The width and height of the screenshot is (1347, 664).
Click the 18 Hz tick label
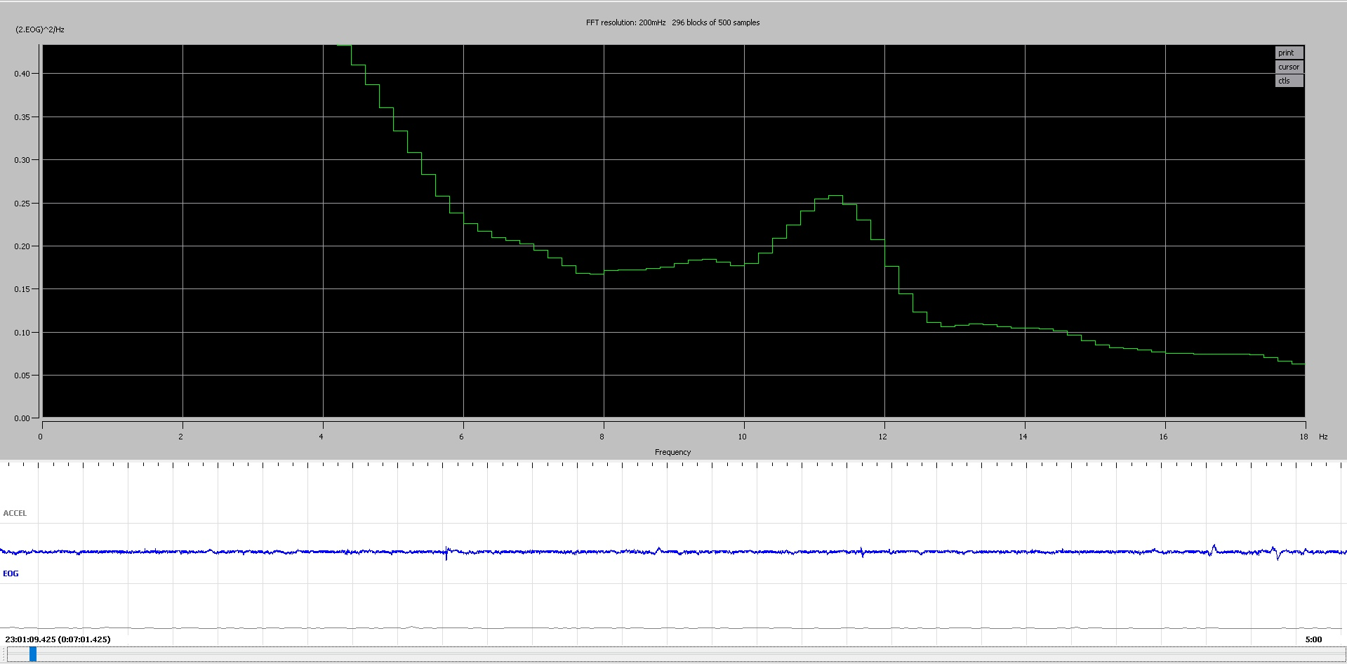[1303, 437]
